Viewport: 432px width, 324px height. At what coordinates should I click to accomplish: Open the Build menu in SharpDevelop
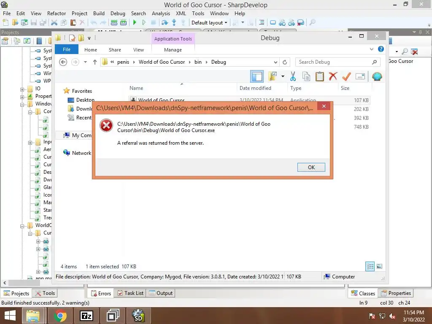99,13
